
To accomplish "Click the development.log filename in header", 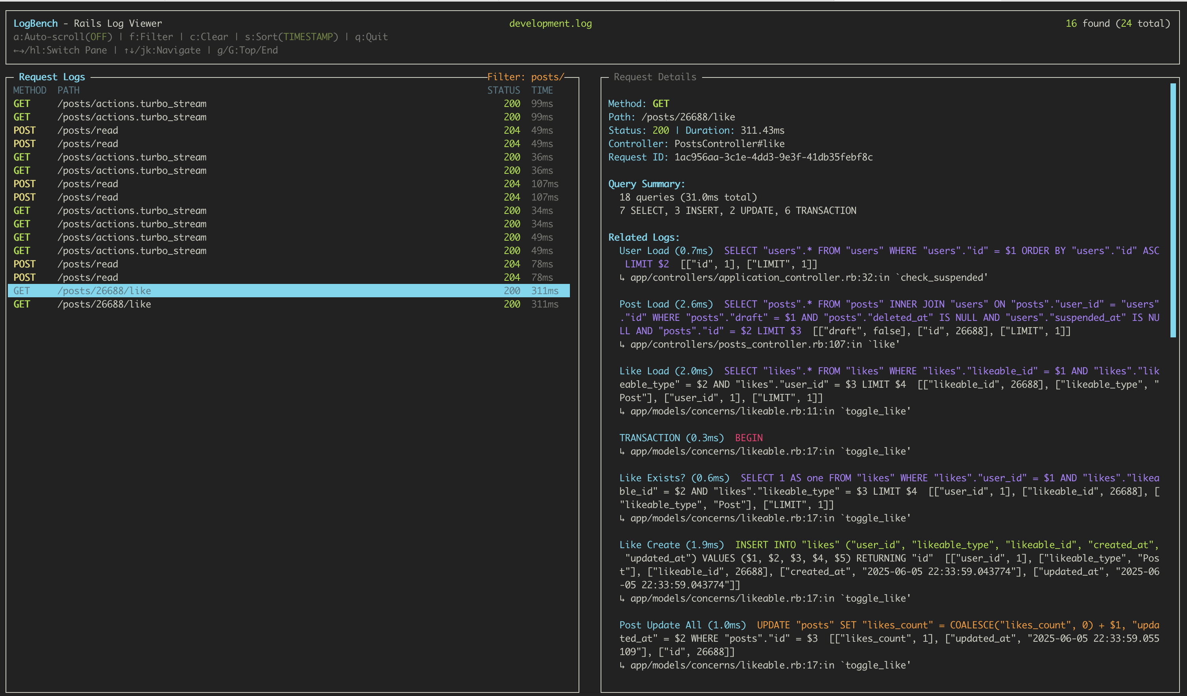I will tap(550, 22).
